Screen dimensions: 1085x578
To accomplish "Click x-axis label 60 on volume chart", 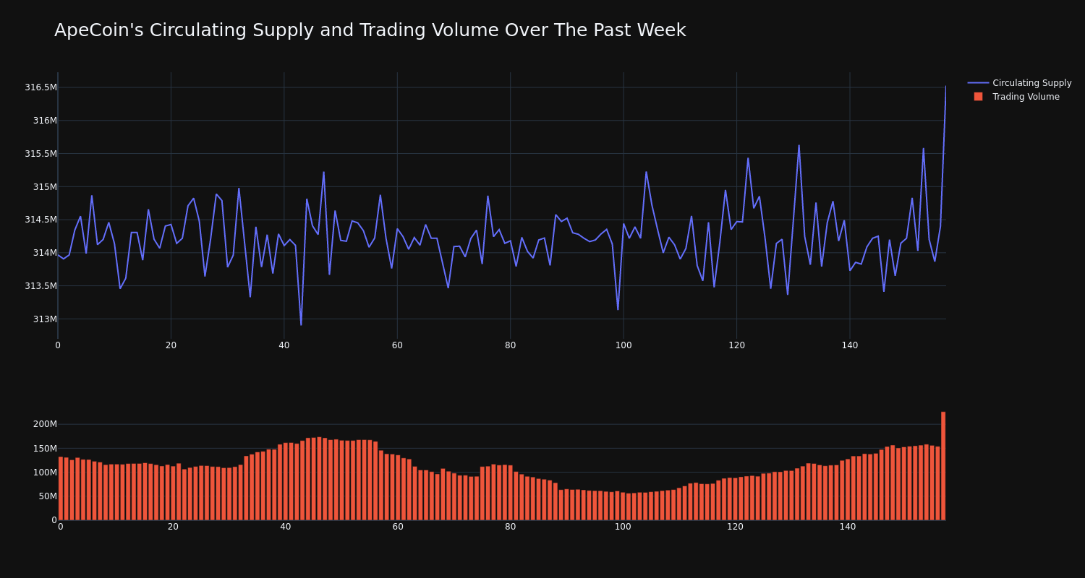I will 398,527.
